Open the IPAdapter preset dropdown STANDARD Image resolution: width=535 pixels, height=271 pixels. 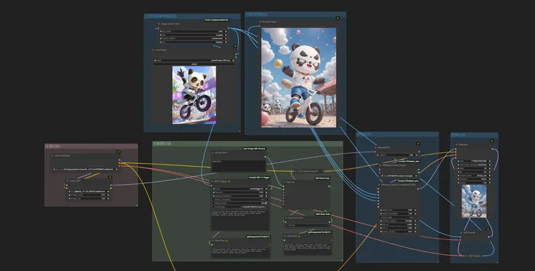[x=398, y=176]
